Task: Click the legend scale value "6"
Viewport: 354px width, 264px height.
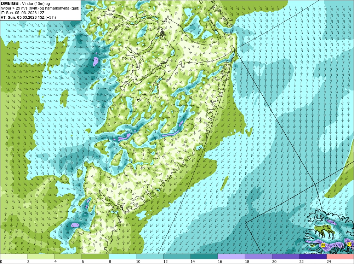Action: (x=83, y=262)
